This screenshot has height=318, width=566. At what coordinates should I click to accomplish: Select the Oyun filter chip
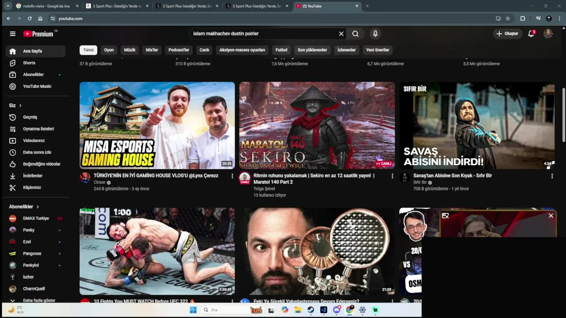point(109,50)
